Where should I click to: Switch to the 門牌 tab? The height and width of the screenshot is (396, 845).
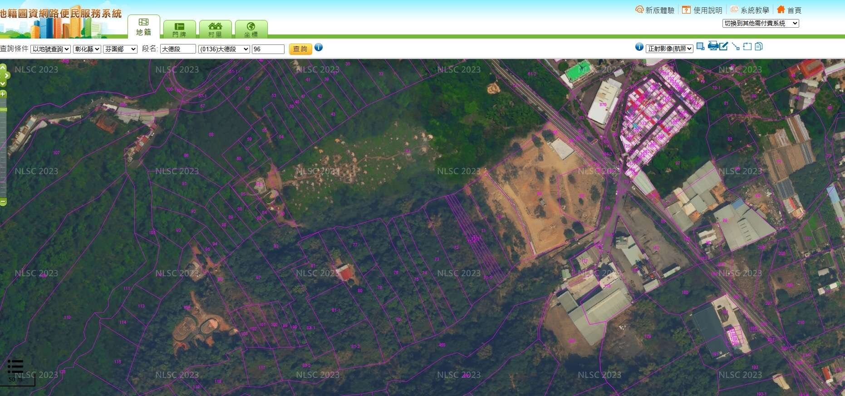[x=179, y=29]
